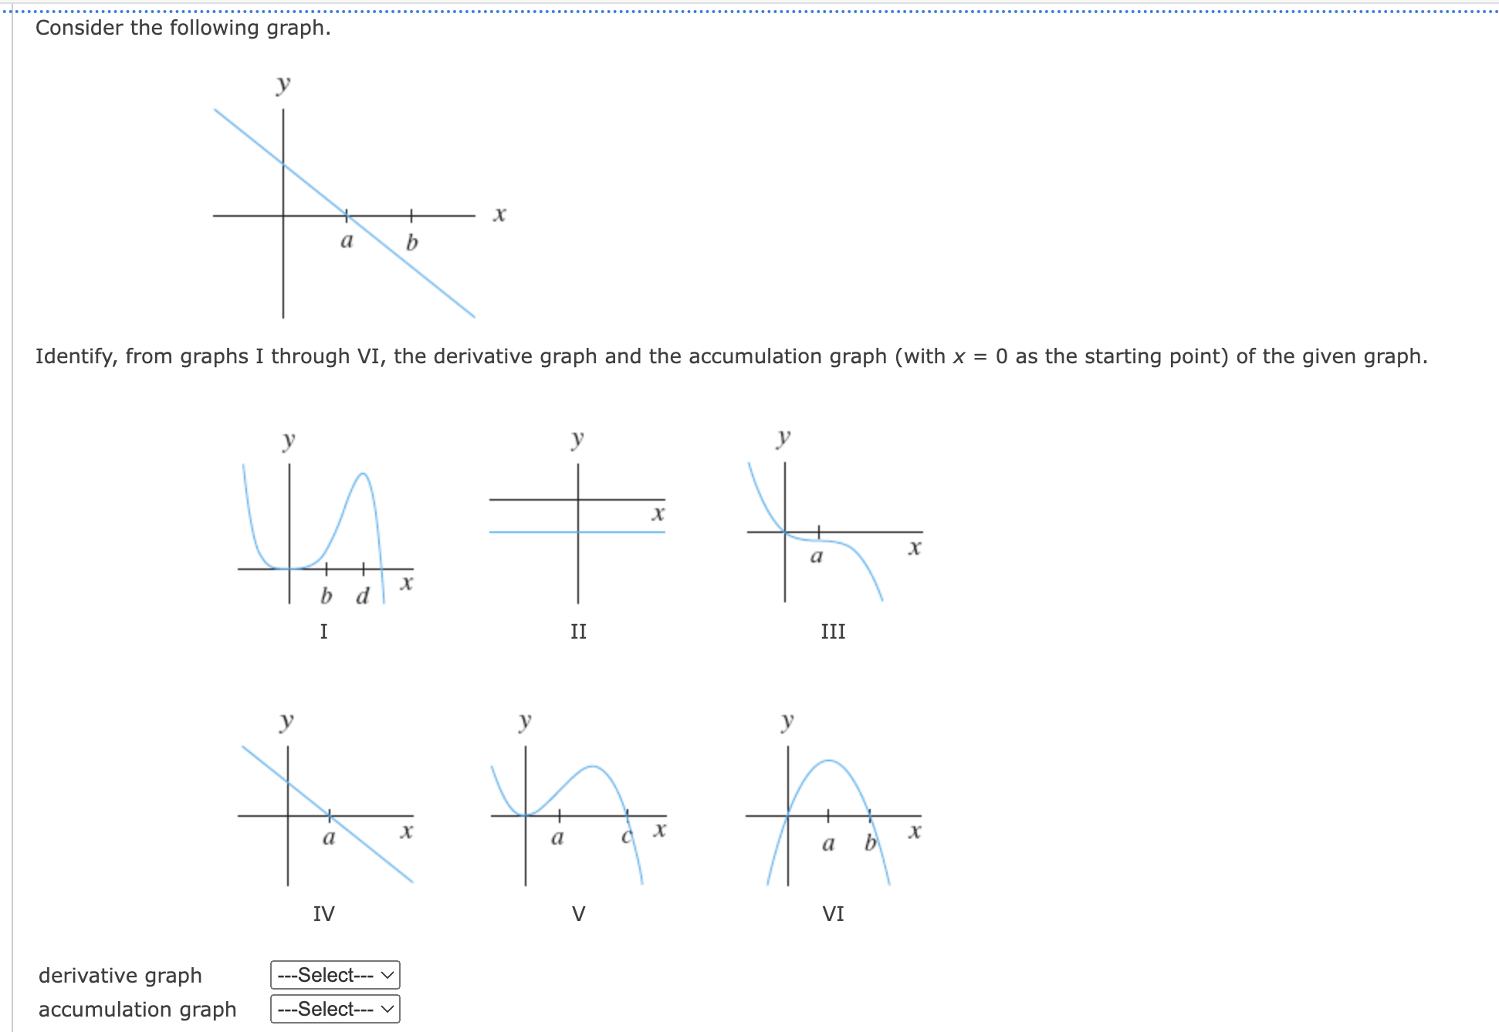
Task: Click the Roman numeral II caption
Action: click(578, 632)
